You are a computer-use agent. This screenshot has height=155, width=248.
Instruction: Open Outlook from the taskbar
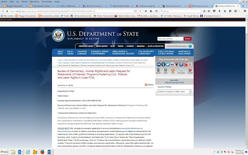21,152
